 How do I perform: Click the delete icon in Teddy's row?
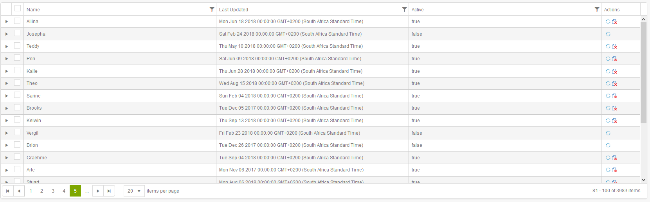point(614,47)
